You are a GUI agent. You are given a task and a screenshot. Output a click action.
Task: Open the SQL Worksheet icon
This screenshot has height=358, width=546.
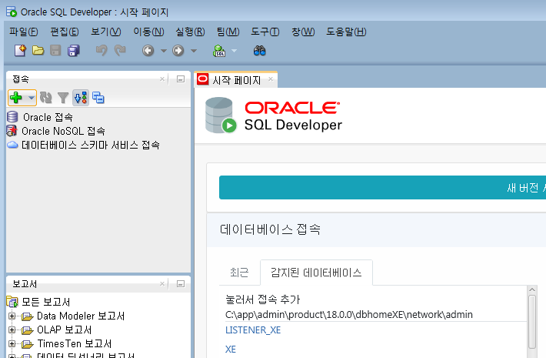coord(219,51)
